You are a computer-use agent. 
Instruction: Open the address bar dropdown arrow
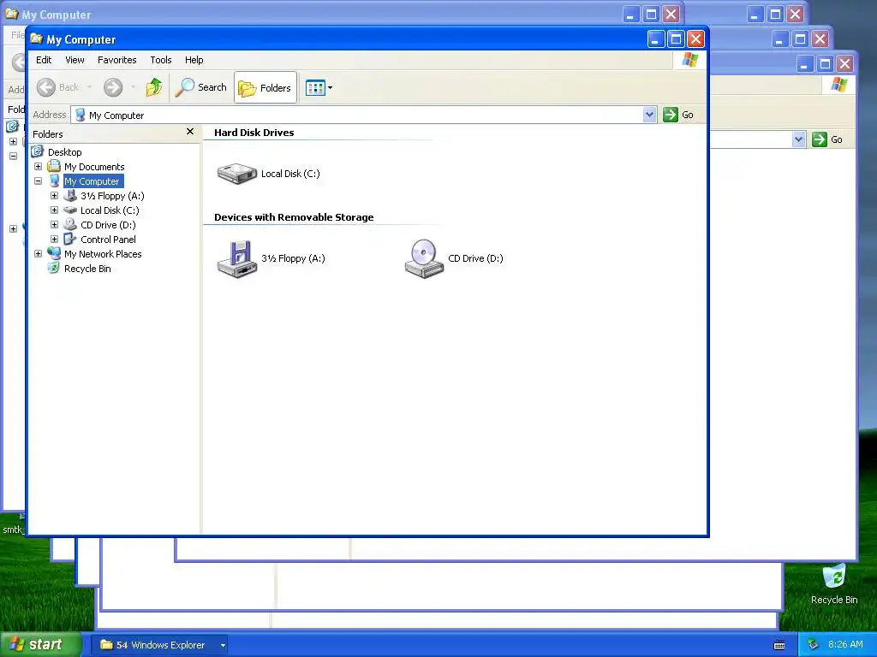649,115
